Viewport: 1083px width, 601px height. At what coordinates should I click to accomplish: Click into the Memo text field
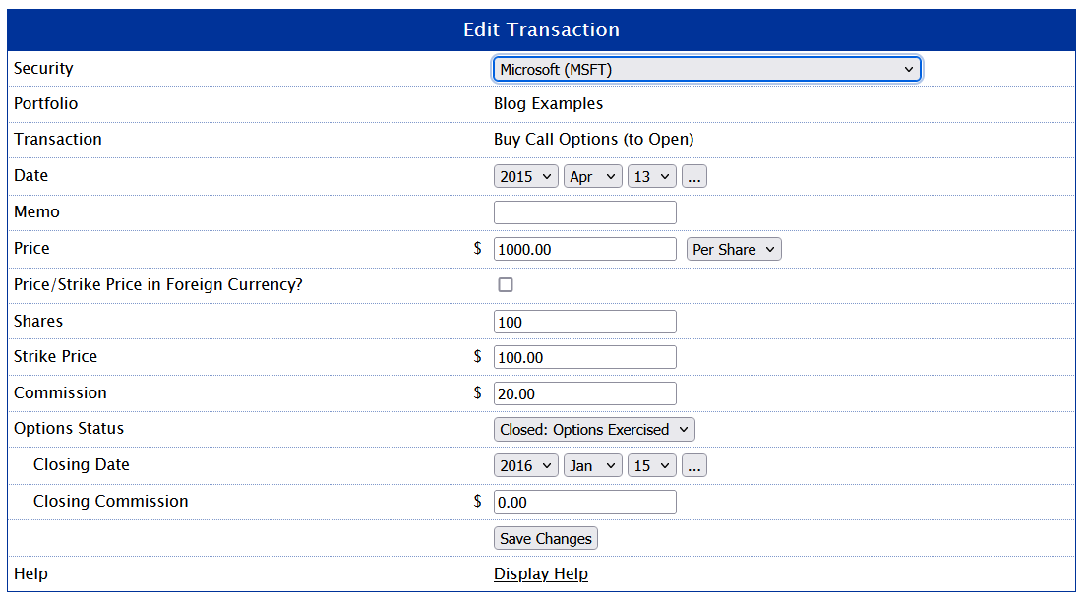point(584,212)
